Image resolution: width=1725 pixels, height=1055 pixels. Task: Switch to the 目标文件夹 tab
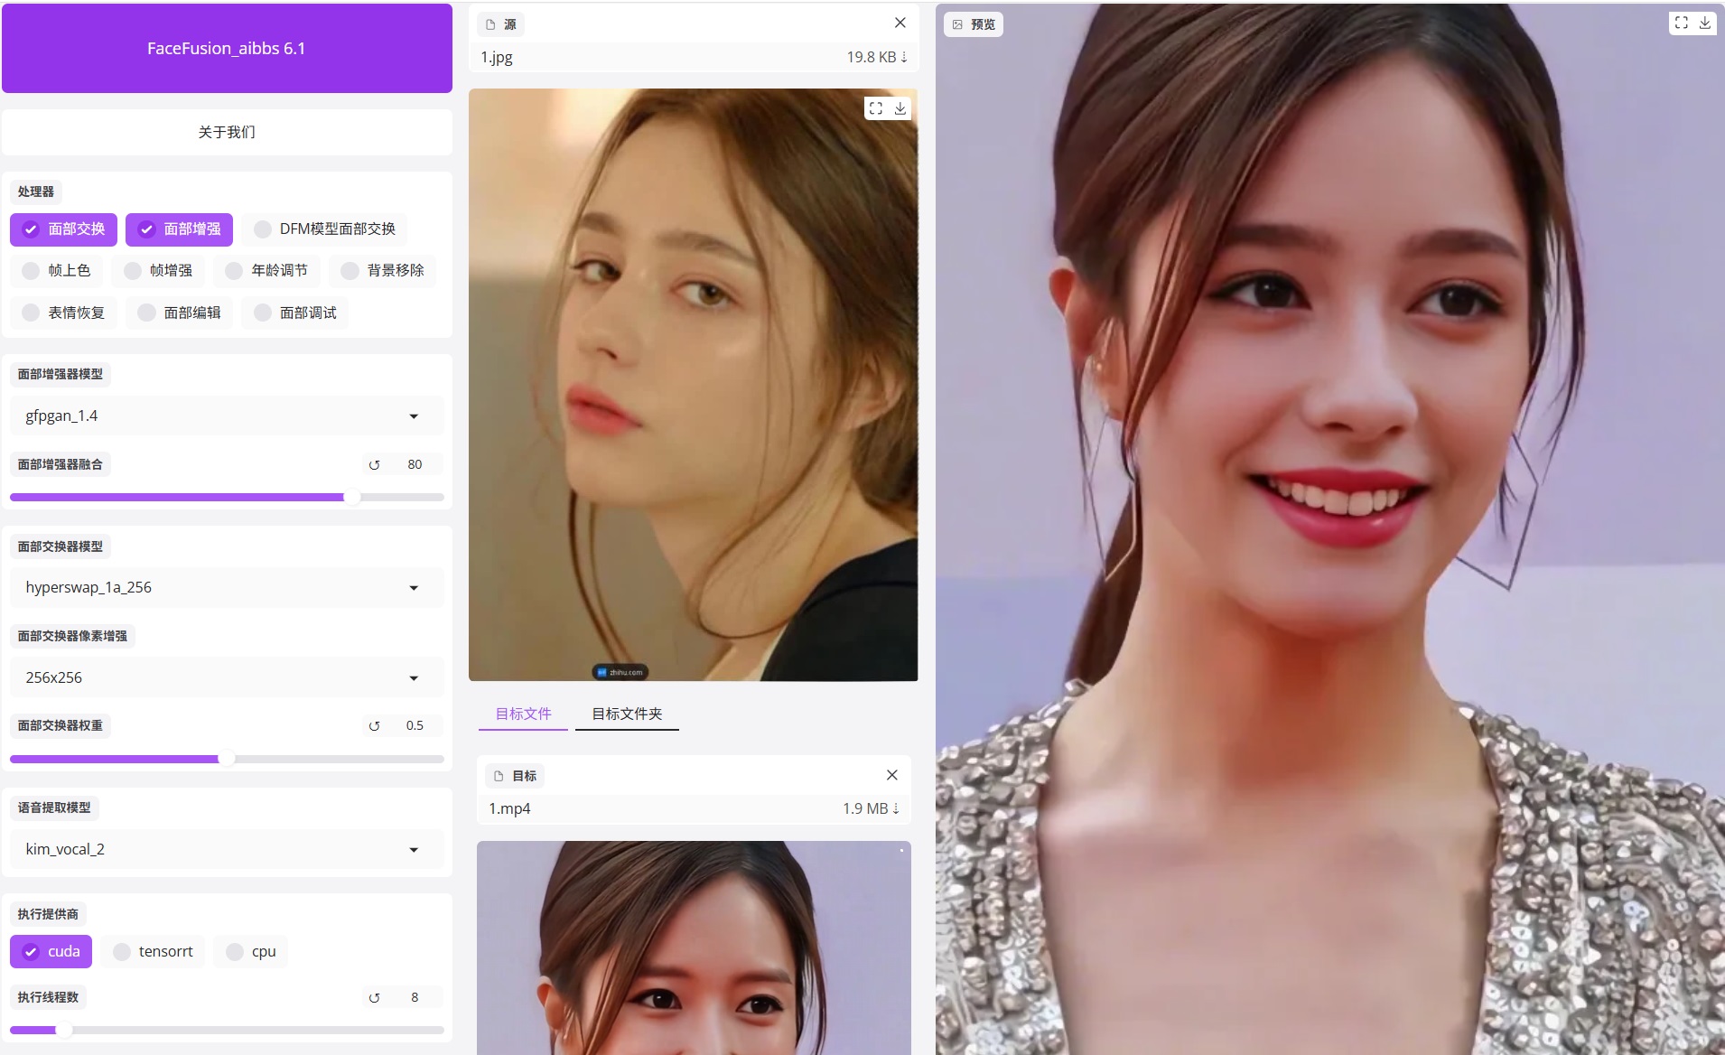tap(627, 714)
